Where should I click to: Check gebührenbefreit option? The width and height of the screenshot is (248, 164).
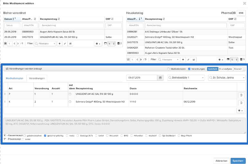[x=24, y=135]
